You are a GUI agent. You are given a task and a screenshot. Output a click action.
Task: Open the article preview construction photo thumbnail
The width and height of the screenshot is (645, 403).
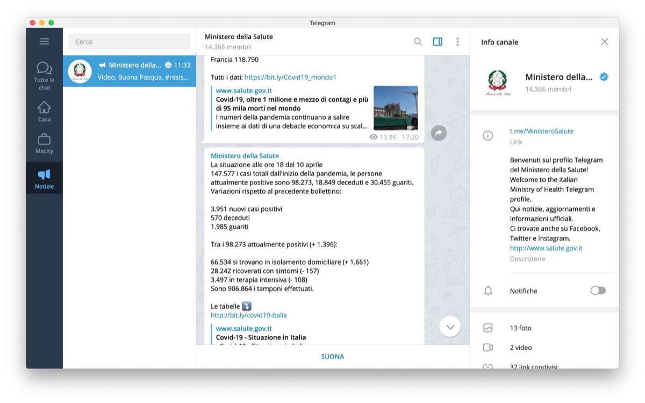tap(396, 108)
